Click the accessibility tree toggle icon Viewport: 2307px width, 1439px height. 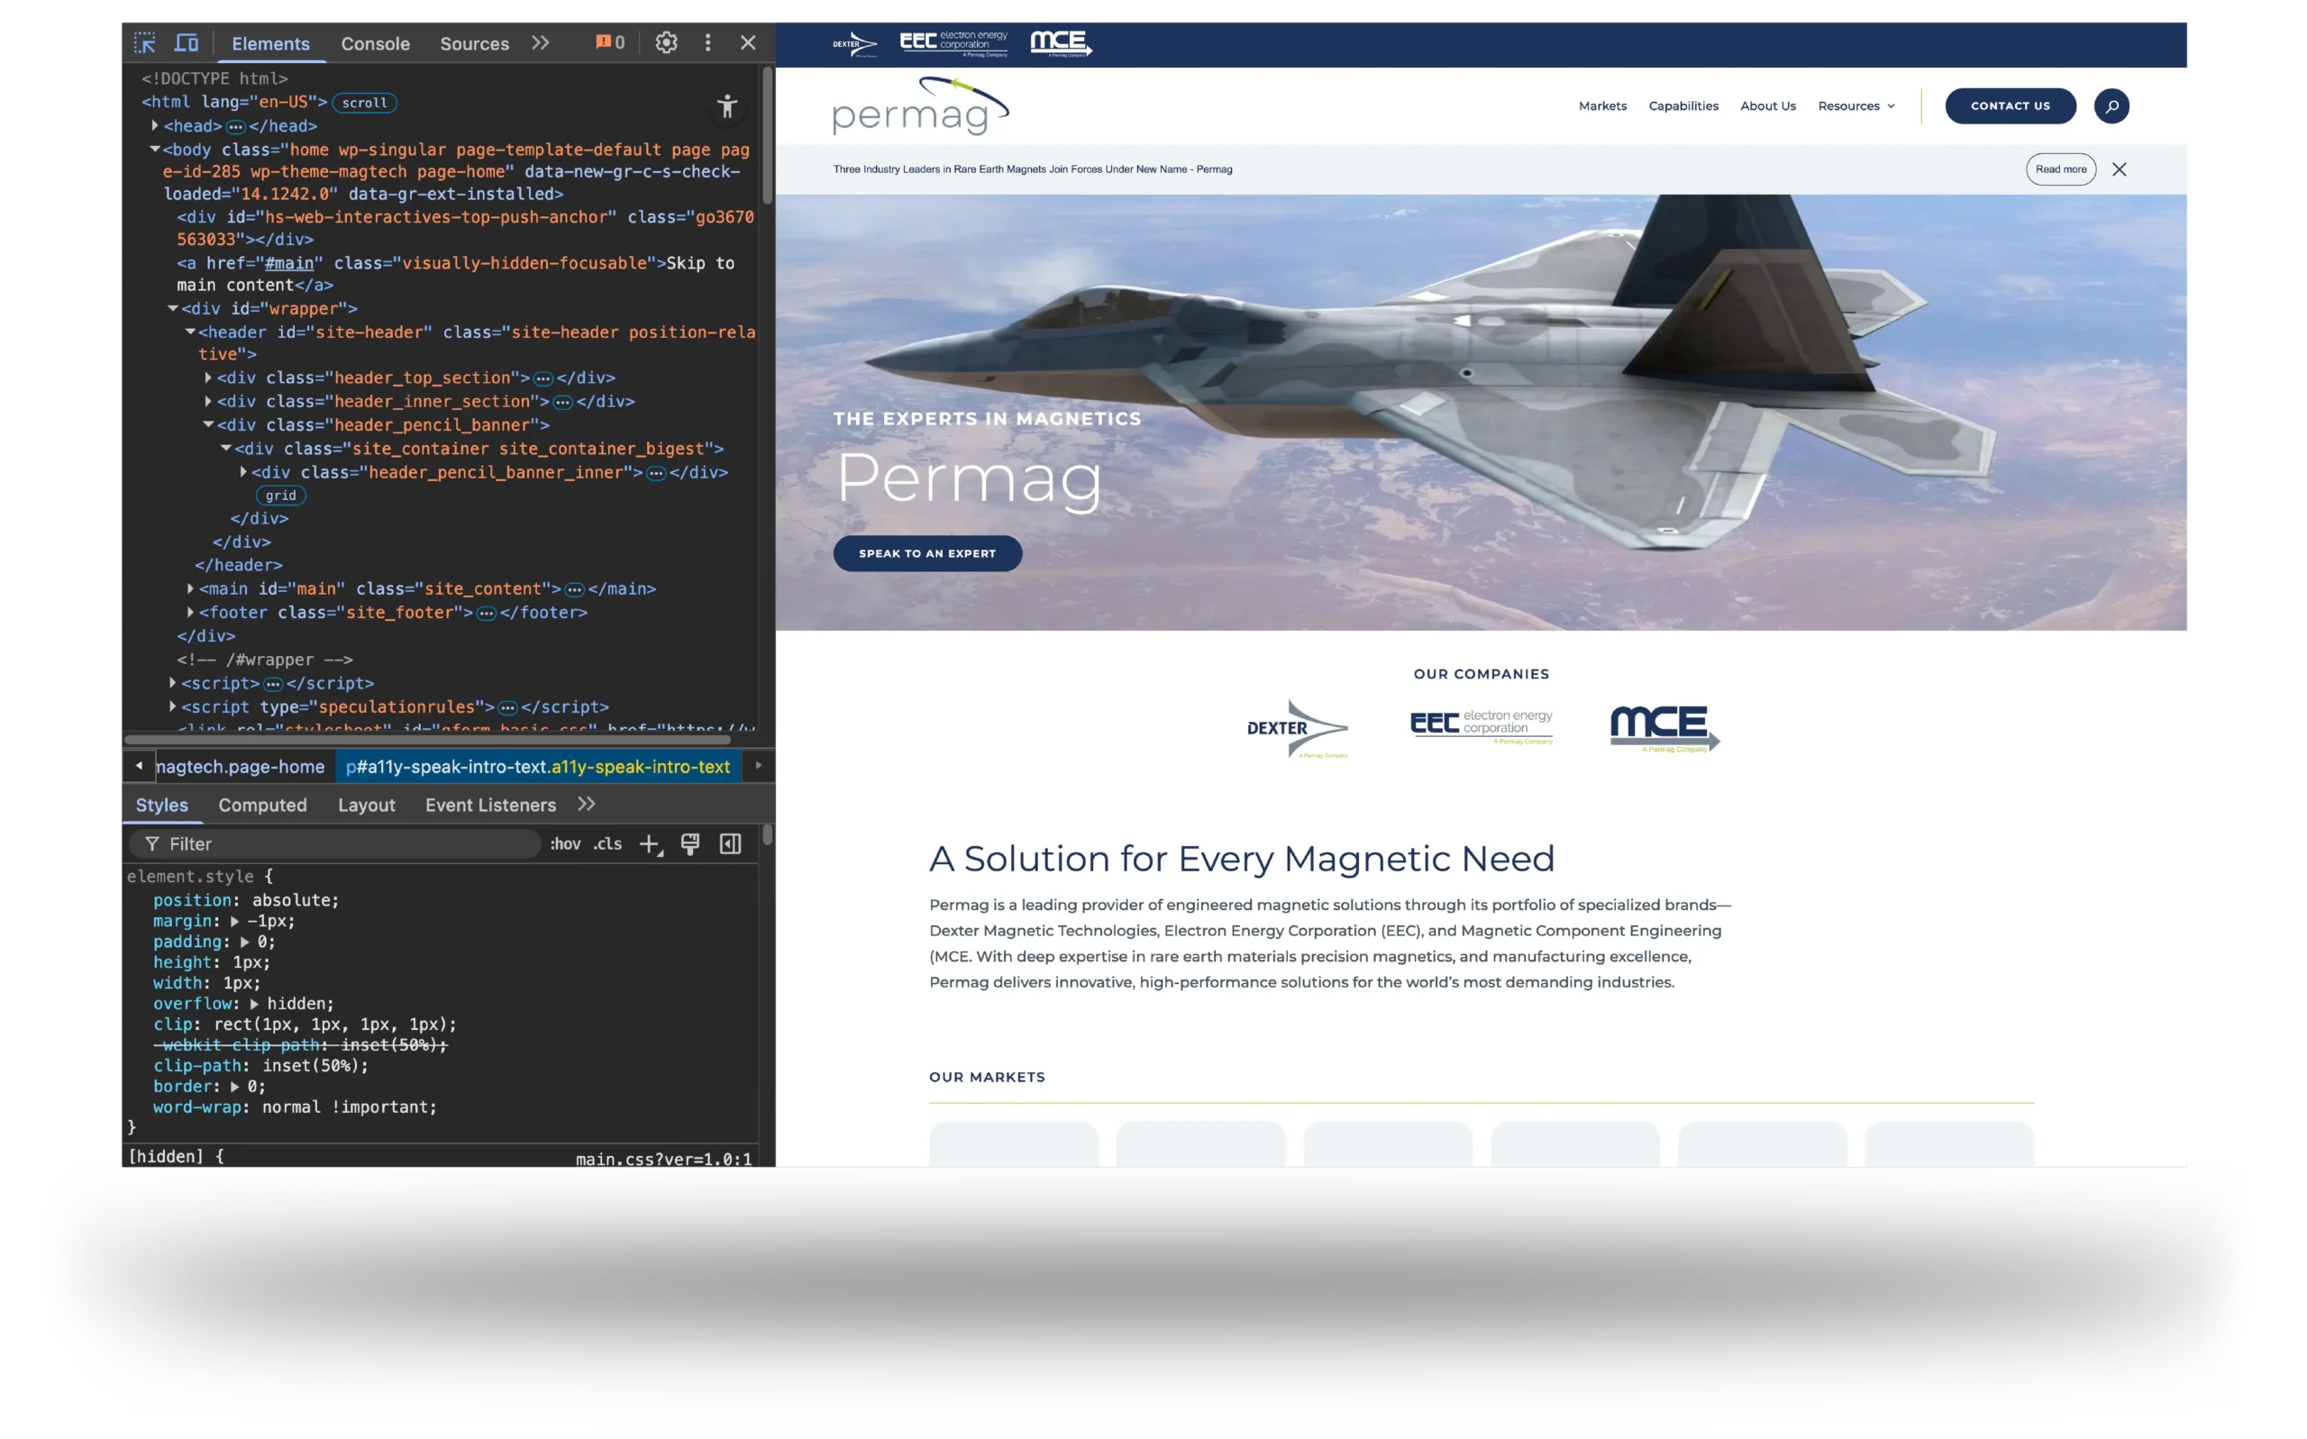[x=727, y=106]
